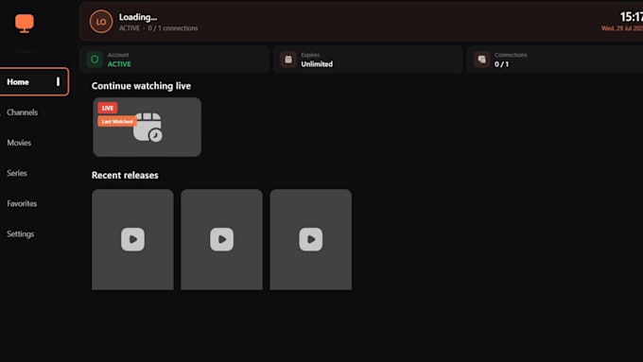Play the third recent release

click(x=311, y=239)
